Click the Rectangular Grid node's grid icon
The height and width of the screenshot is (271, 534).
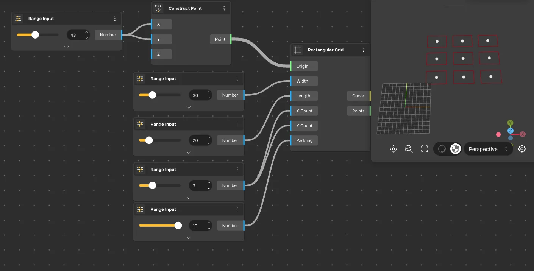[x=298, y=50]
